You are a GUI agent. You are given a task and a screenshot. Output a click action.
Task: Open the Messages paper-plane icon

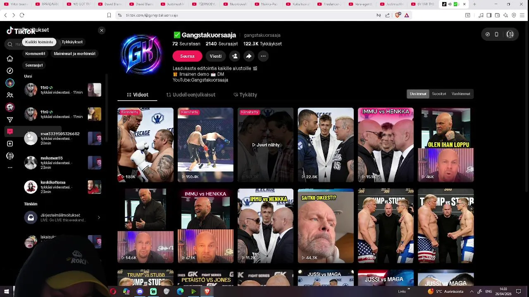(x=10, y=120)
